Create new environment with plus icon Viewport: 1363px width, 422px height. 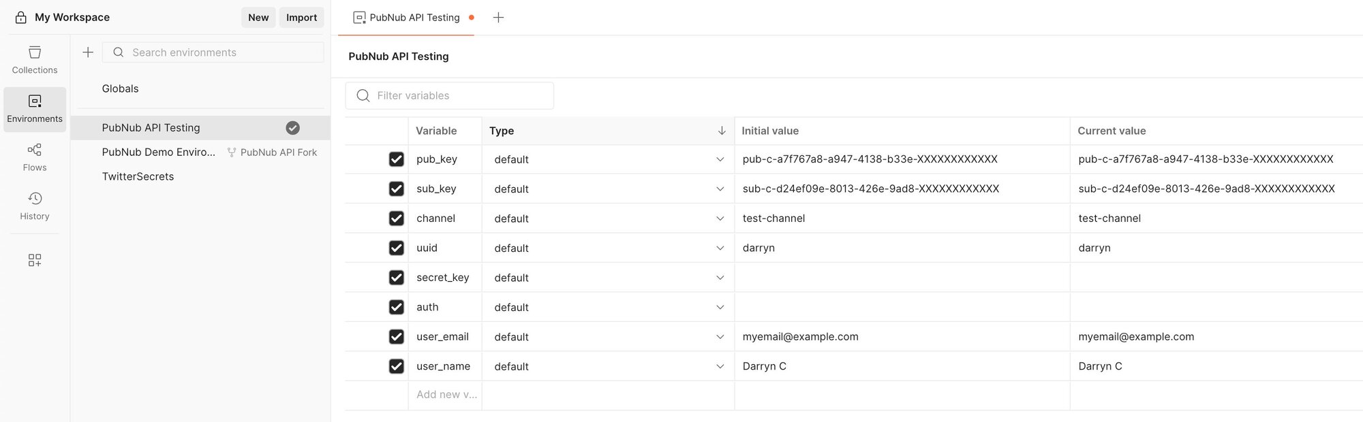[88, 52]
